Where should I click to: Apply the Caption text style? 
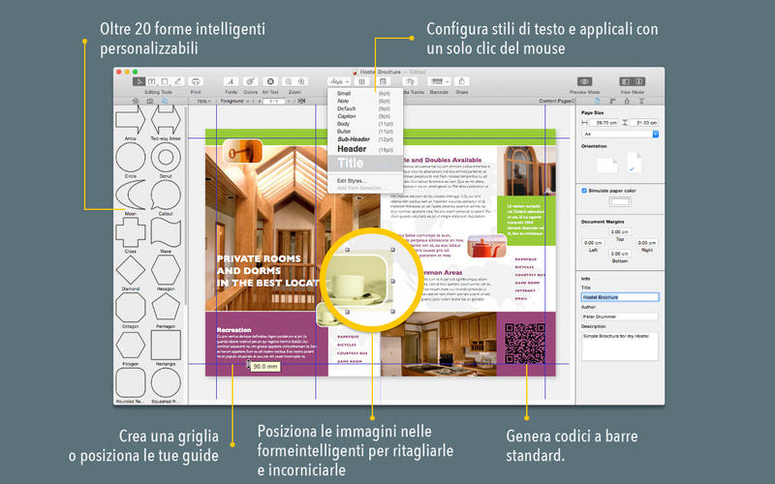[365, 116]
